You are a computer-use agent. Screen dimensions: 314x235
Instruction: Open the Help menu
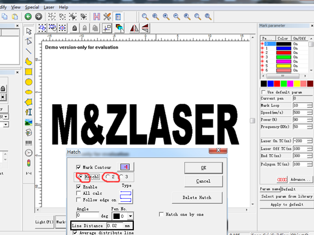[64, 7]
